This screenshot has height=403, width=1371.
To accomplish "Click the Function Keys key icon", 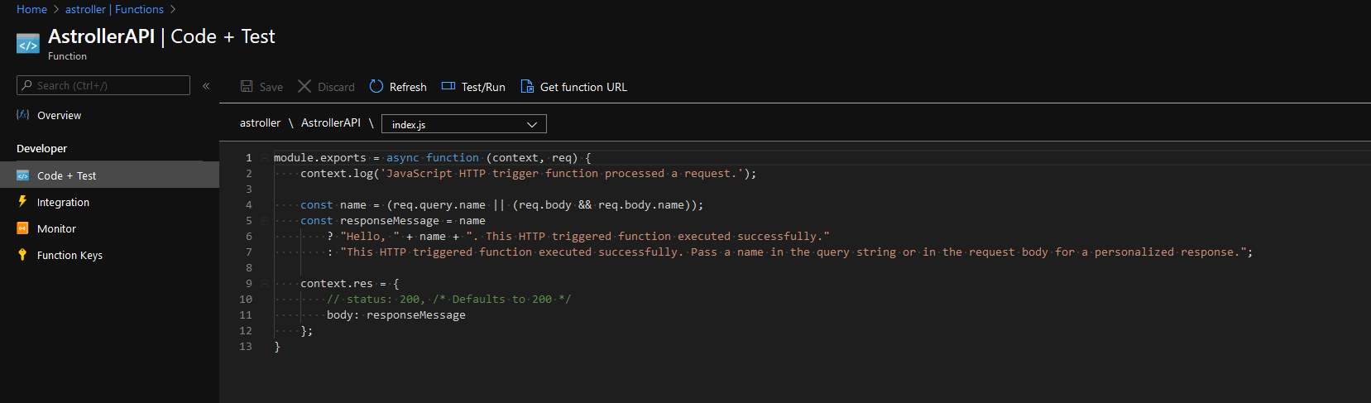I will (22, 255).
